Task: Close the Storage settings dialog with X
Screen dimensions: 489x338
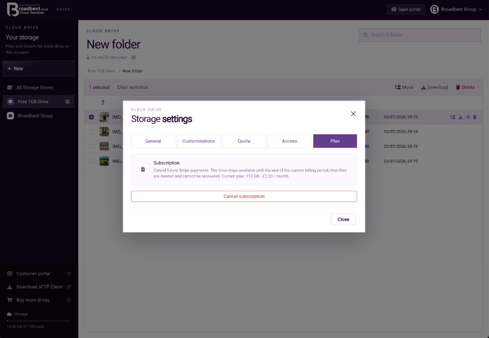Action: (x=353, y=114)
